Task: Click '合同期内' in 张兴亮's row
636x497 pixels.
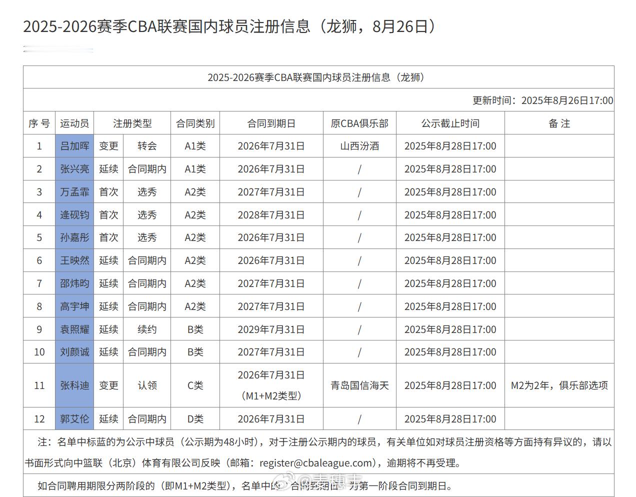Action: [147, 169]
